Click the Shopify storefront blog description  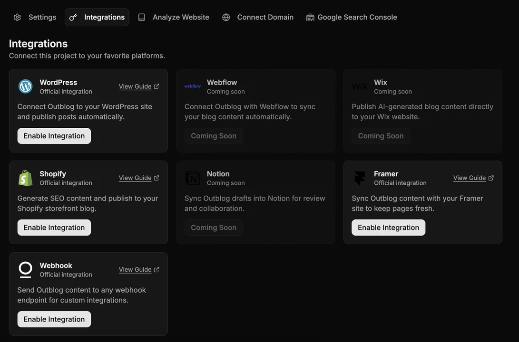(88, 203)
